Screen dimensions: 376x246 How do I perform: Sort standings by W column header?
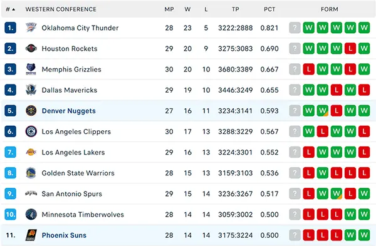[187, 9]
